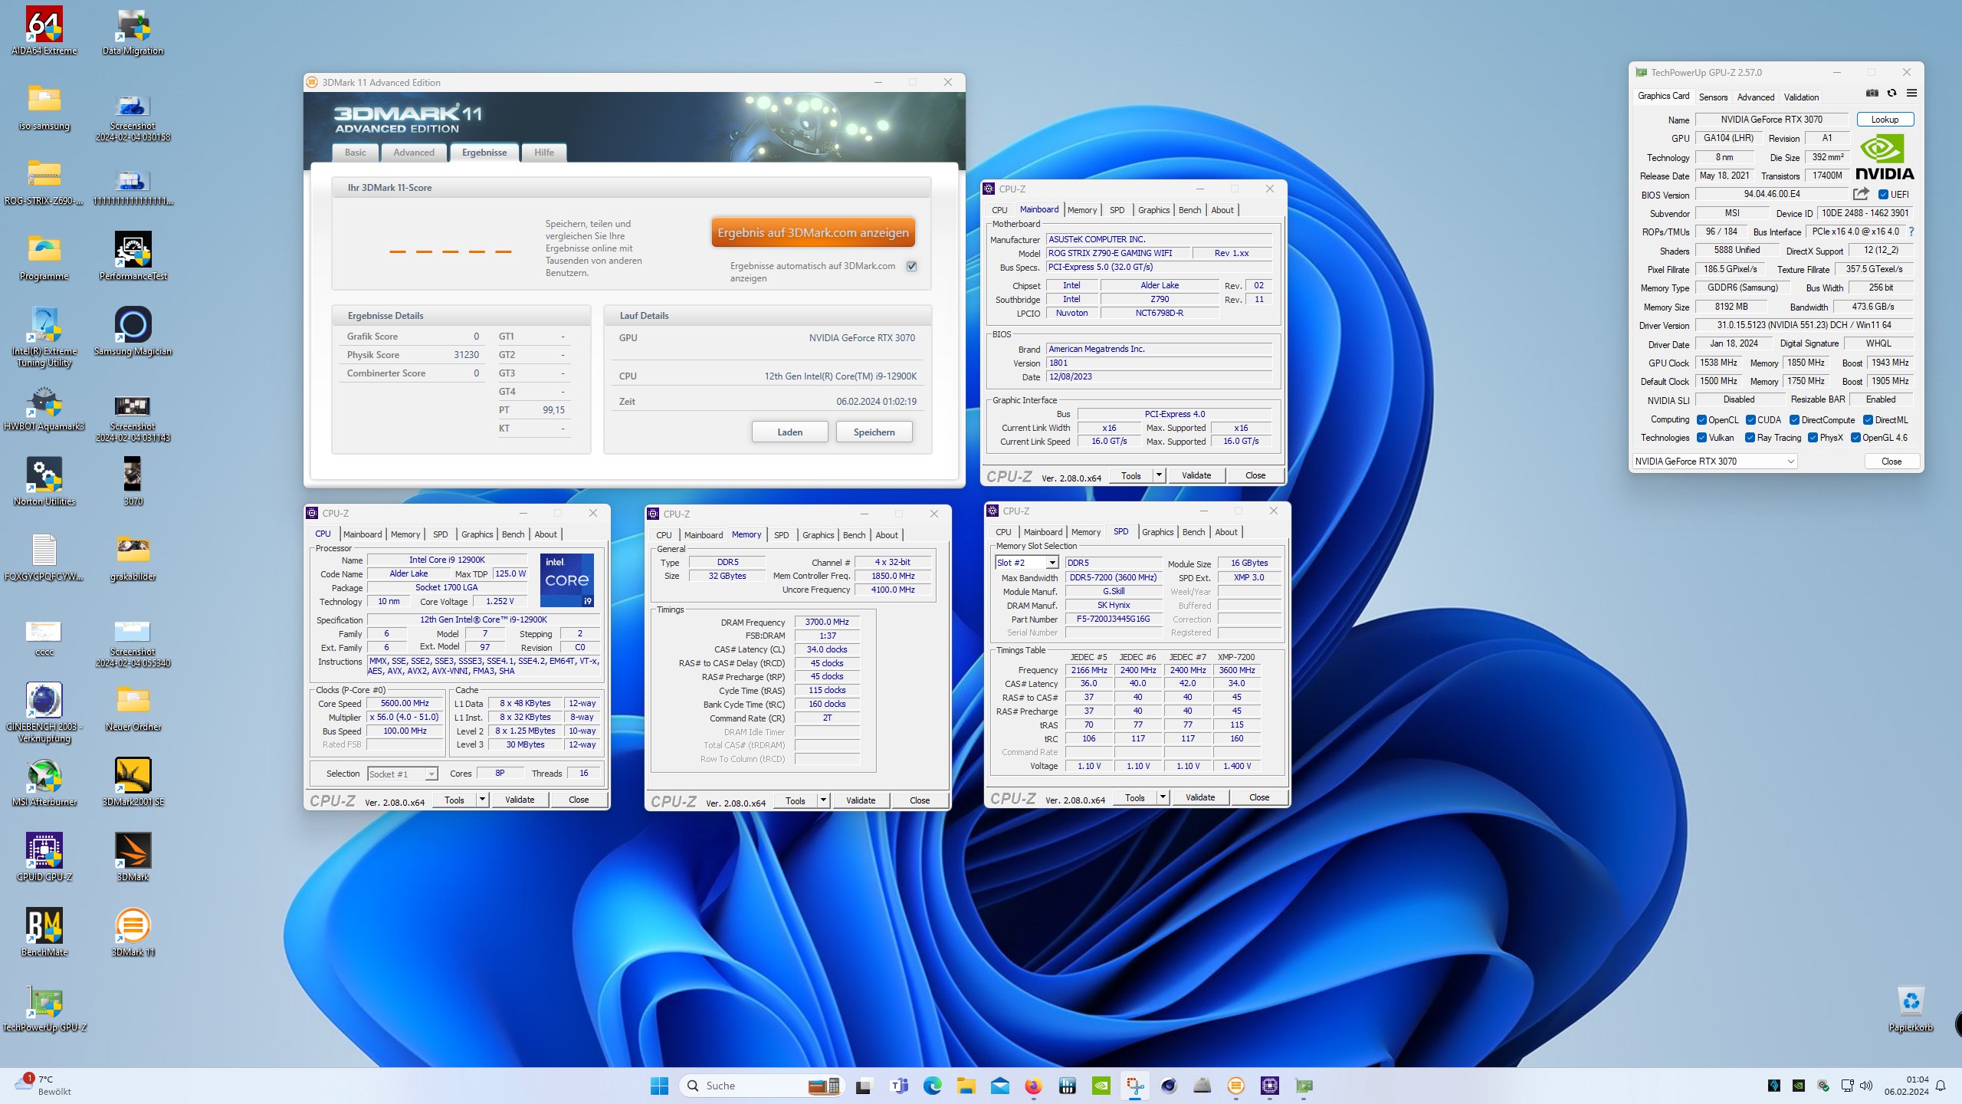Open GPU selection dropdown in GPU-Z
Image resolution: width=1962 pixels, height=1104 pixels.
(1714, 462)
